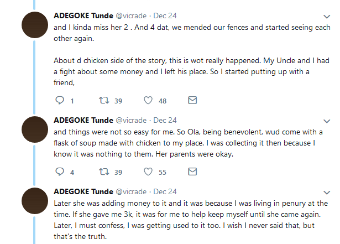Like the tweet with 48 likes

click(x=148, y=100)
